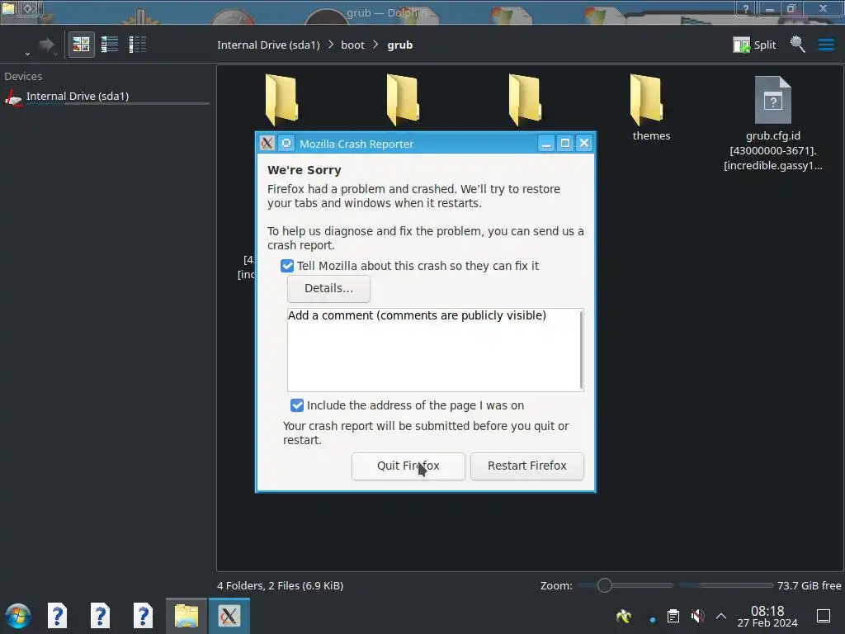This screenshot has height=634, width=845.
Task: Toggle Include the address of the page checkbox
Action: click(x=297, y=405)
